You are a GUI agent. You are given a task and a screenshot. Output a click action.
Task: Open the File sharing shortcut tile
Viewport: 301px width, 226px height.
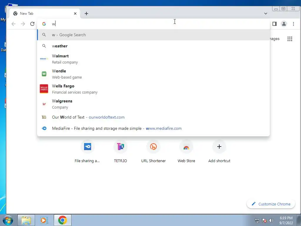point(87,152)
